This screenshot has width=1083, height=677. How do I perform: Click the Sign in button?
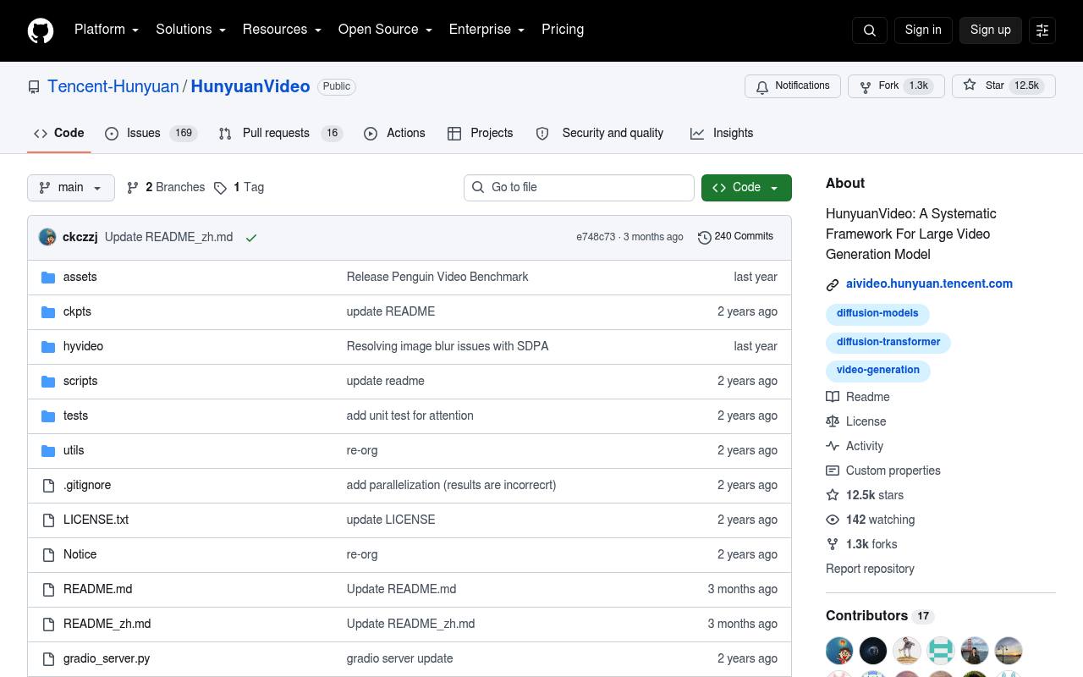pos(923,30)
